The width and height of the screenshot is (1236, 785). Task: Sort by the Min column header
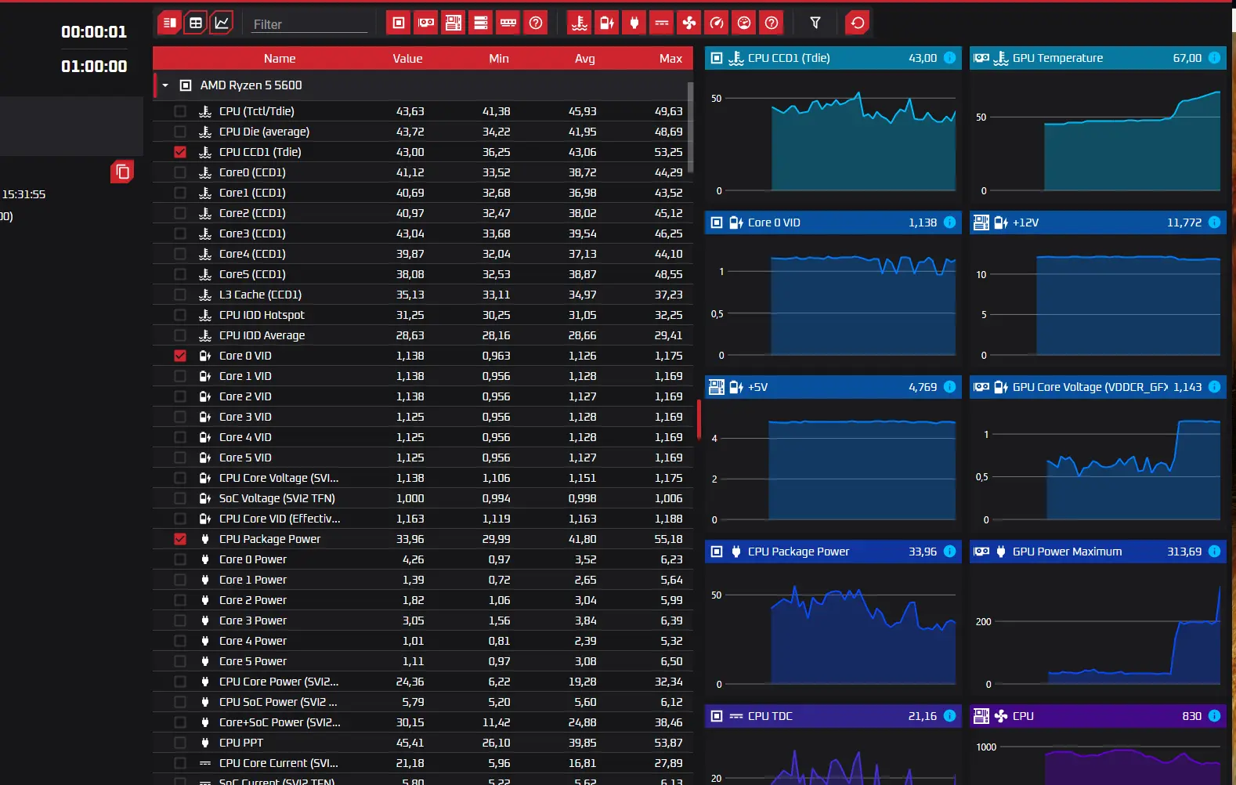coord(499,59)
